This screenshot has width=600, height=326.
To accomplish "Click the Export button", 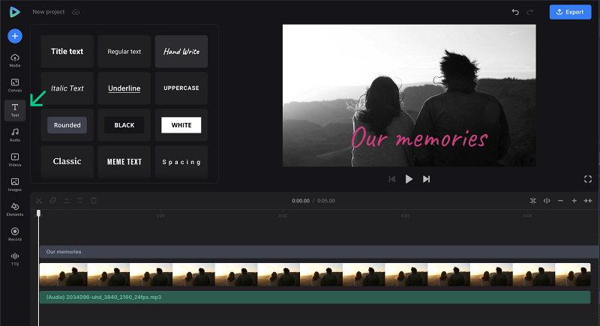I will coord(570,12).
